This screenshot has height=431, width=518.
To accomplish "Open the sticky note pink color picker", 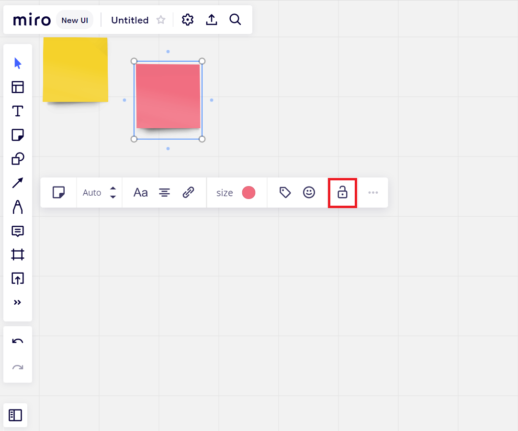I will click(248, 193).
